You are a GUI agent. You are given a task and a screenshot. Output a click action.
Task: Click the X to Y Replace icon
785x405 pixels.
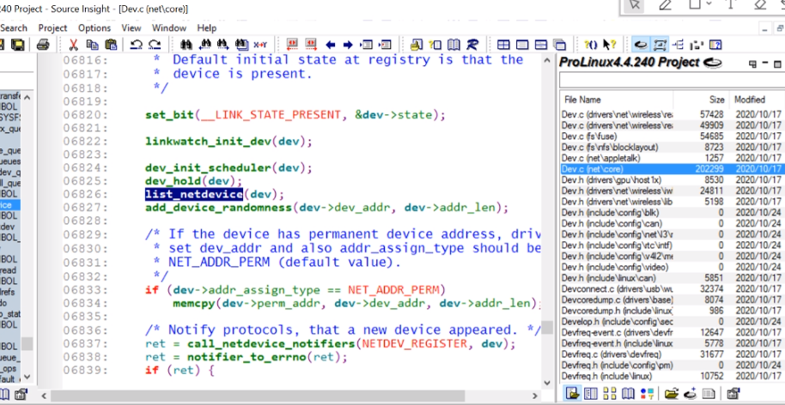260,45
